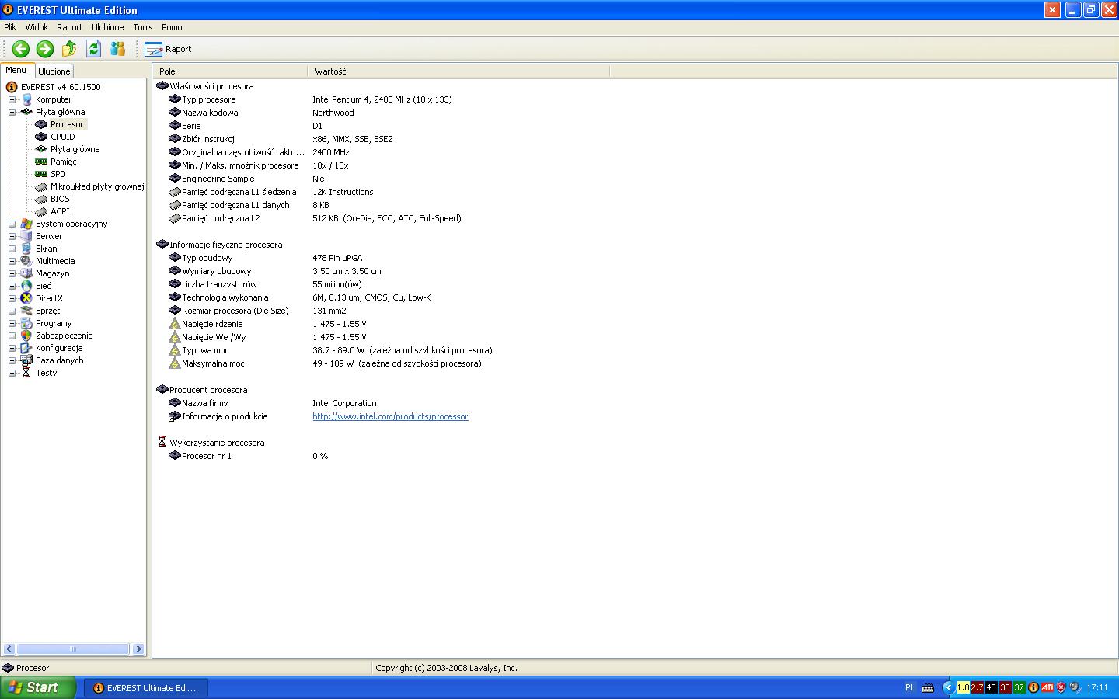Open the Raport menu in the menu bar
Screen dimensions: 1119x699
(69, 27)
